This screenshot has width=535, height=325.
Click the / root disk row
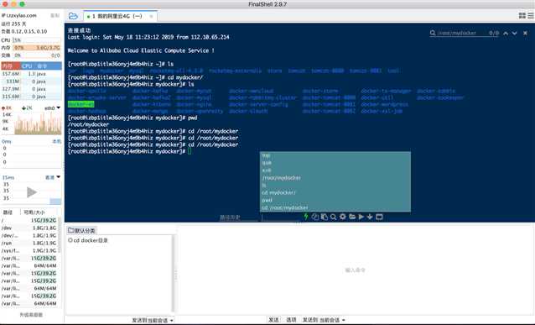click(x=29, y=220)
